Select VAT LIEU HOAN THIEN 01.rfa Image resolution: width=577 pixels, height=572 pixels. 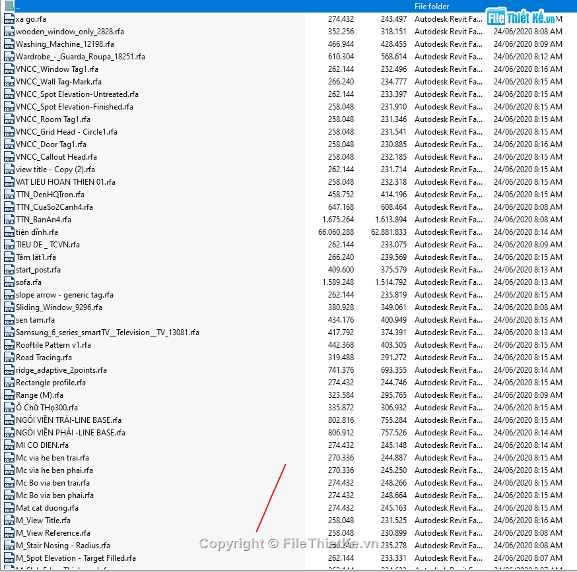click(65, 182)
